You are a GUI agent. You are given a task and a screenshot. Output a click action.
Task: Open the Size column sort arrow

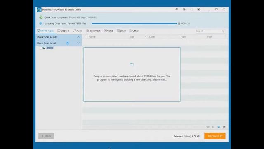(x=146, y=36)
